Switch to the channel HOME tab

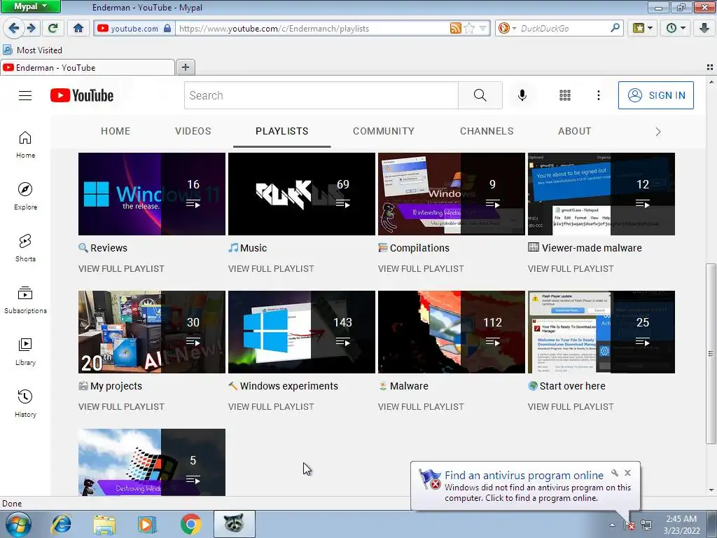pos(116,131)
